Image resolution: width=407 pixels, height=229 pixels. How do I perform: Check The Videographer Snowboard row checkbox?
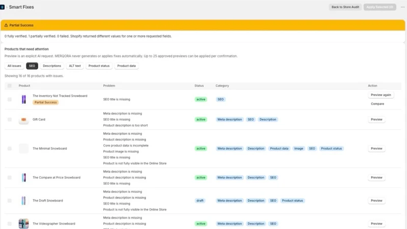click(10, 223)
